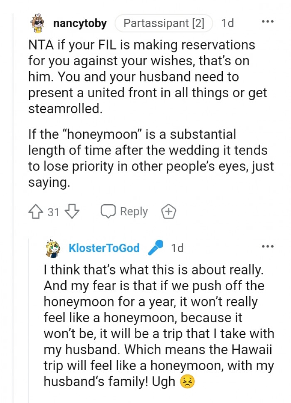
Task: Collapse the KlosterToGod reply thread line
Action: pos(29,324)
